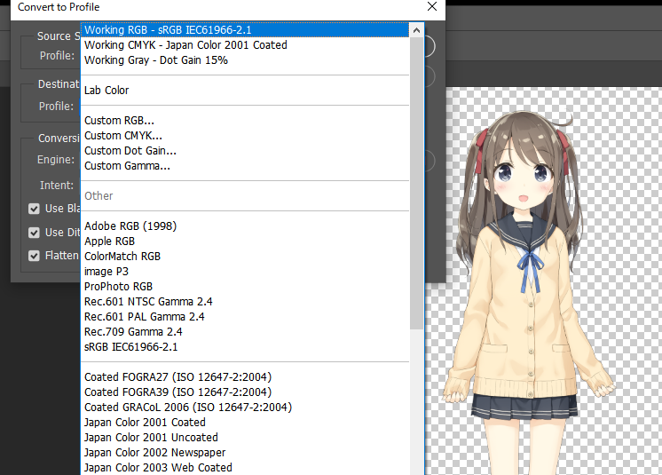Screen dimensions: 662x475
Task: Open Custom RGB... profile option
Action: (119, 121)
